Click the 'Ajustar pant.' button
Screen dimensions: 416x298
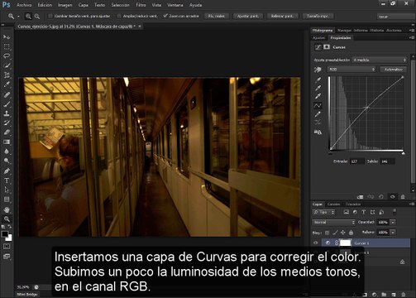click(248, 16)
